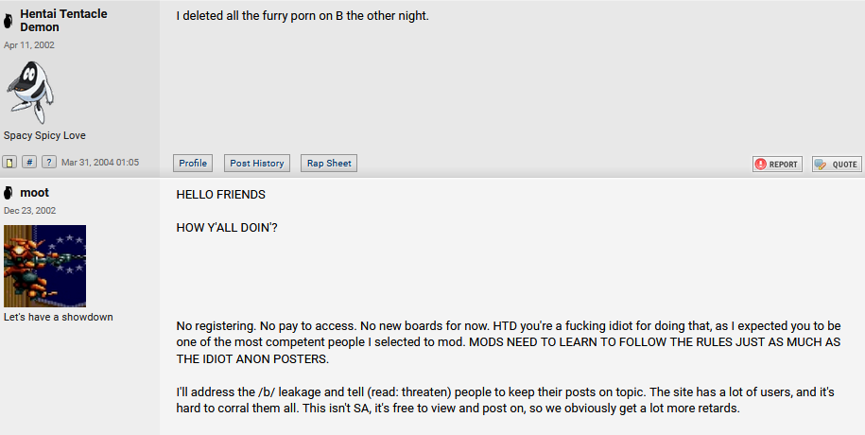Click the yellow note icon under the first post
This screenshot has width=865, height=435.
coord(10,163)
